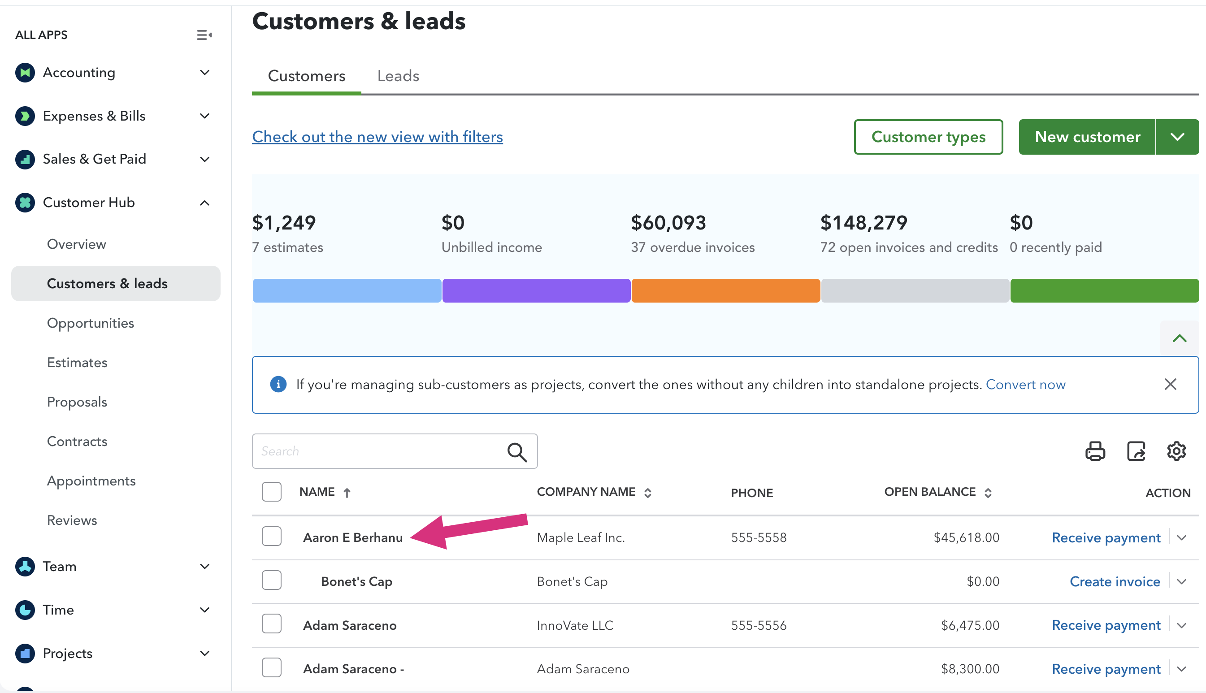Check the box for Aaron E Berhanu
The width and height of the screenshot is (1206, 693).
tap(271, 537)
